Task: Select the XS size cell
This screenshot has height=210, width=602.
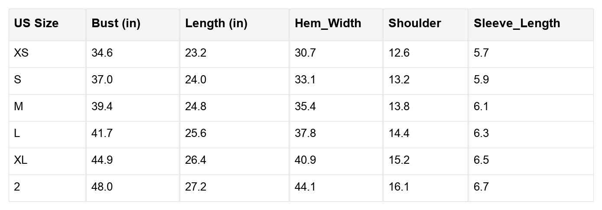Action: pos(21,53)
